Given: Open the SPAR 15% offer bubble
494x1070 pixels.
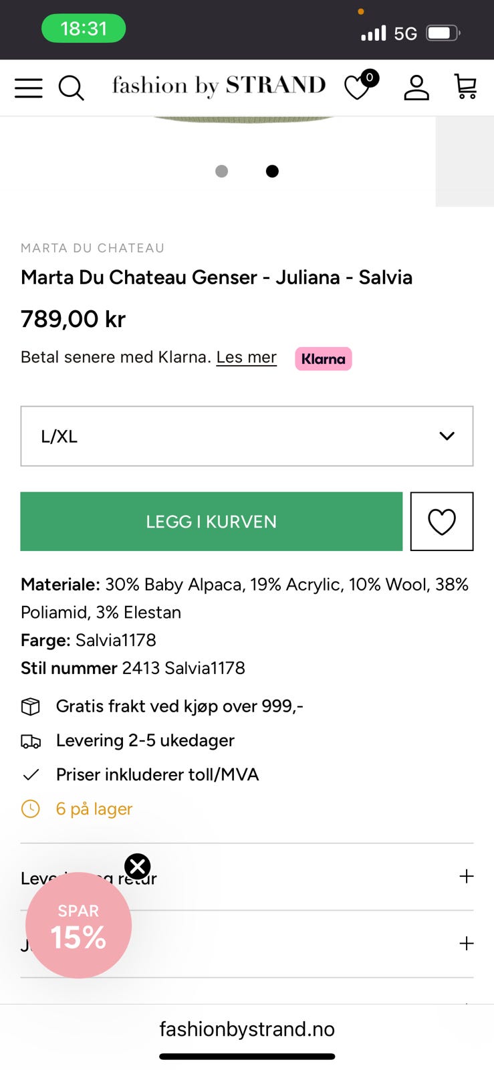Looking at the screenshot, I should pyautogui.click(x=78, y=926).
